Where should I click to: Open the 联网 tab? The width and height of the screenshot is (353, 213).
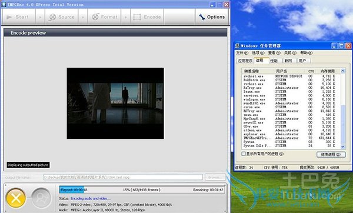289,61
